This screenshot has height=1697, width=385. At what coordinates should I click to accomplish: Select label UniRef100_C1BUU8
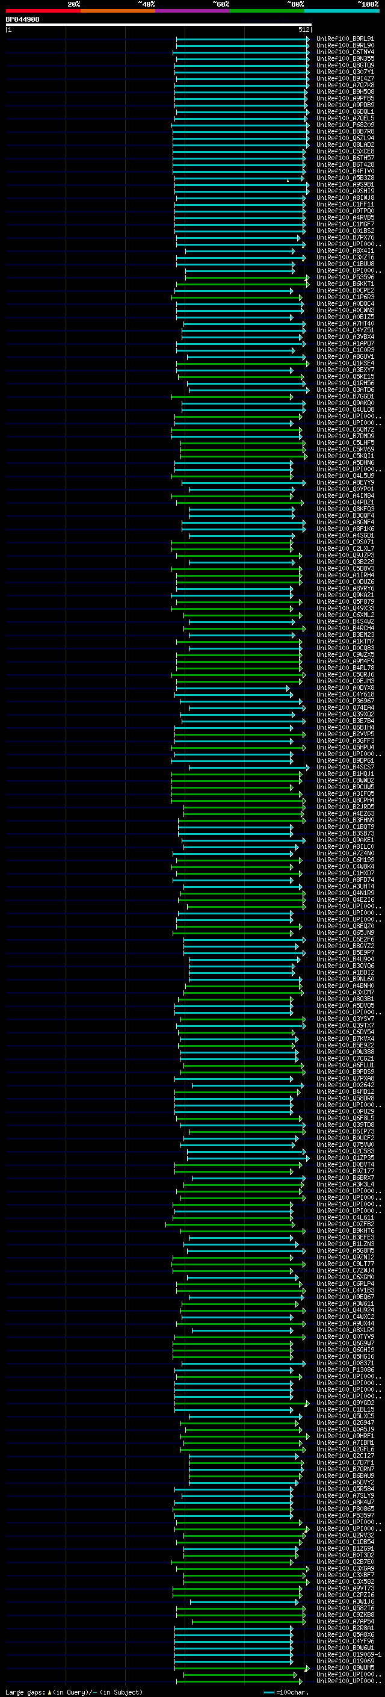pyautogui.click(x=345, y=264)
